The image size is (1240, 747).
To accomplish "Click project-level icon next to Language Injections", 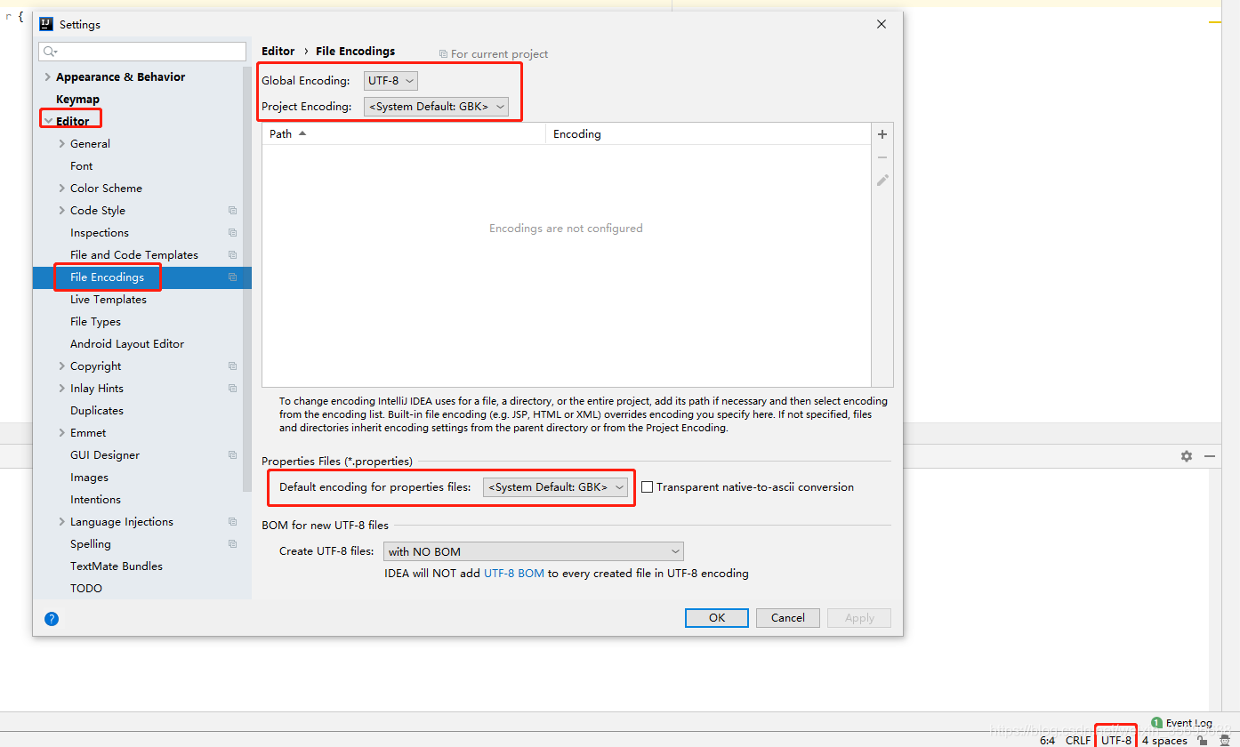I will click(232, 522).
